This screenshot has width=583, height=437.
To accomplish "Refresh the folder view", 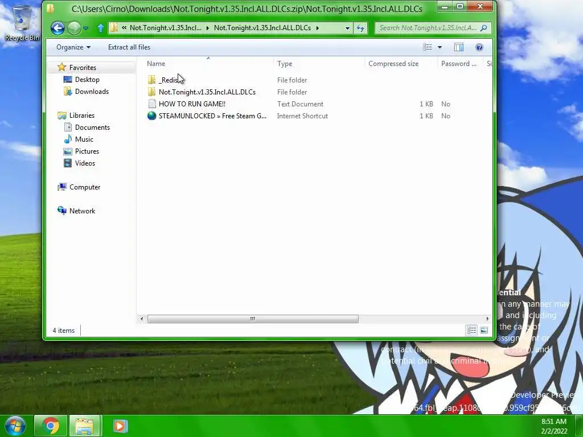I will pyautogui.click(x=360, y=28).
